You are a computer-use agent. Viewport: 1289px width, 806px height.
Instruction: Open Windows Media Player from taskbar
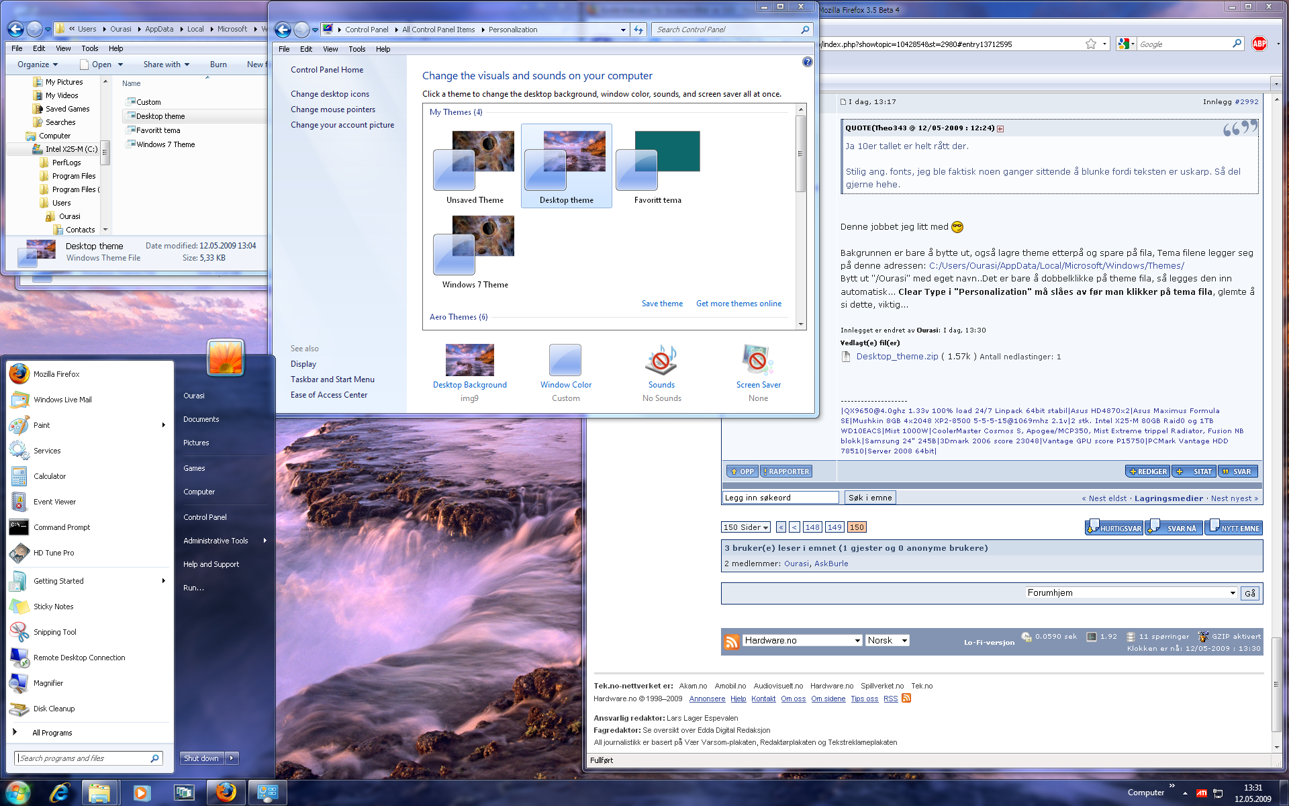pos(141,793)
